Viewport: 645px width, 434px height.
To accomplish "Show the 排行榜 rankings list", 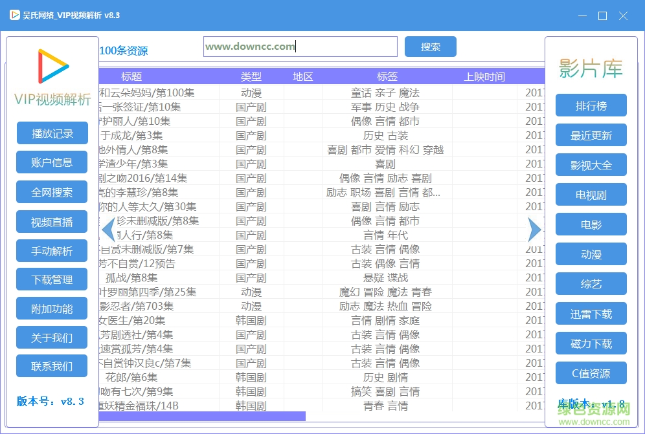I will pyautogui.click(x=591, y=105).
